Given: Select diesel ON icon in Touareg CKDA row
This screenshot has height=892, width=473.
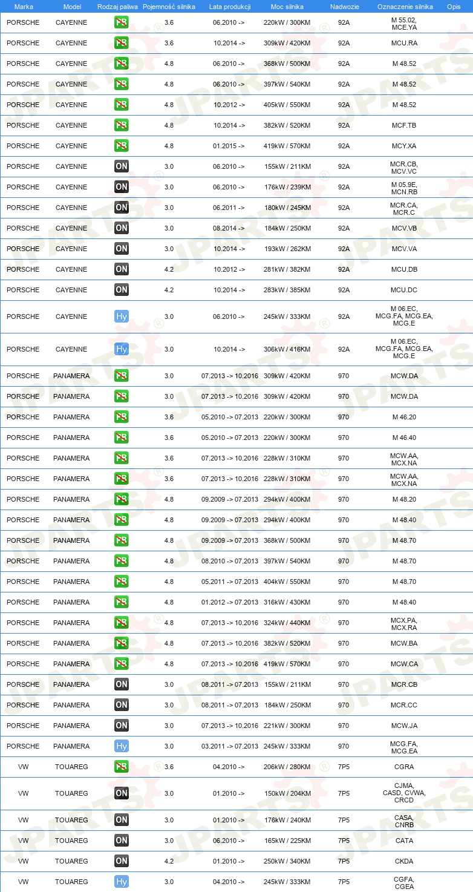Looking at the screenshot, I should click(x=122, y=861).
